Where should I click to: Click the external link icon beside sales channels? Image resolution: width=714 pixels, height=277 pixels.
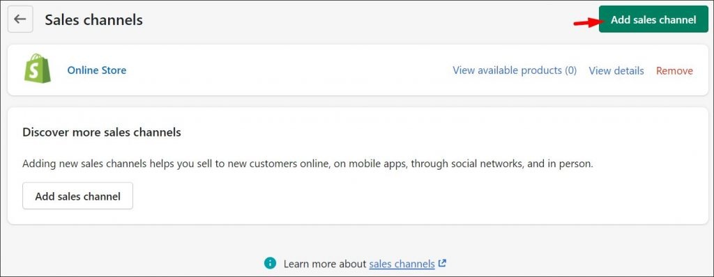(x=441, y=263)
